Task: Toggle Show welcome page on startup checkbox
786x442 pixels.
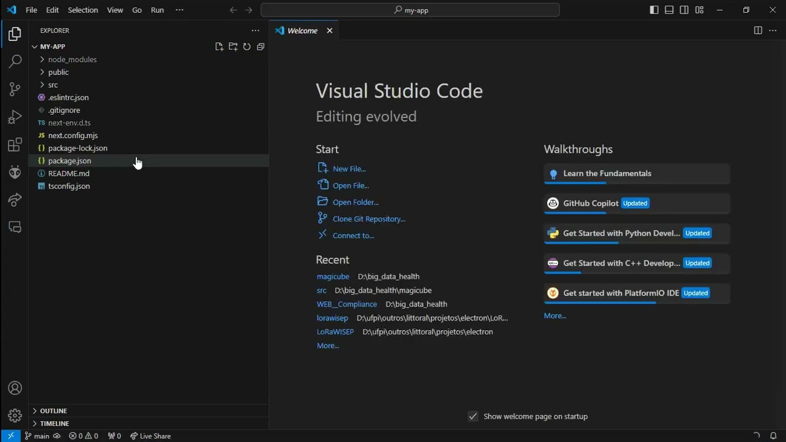Action: 473,416
